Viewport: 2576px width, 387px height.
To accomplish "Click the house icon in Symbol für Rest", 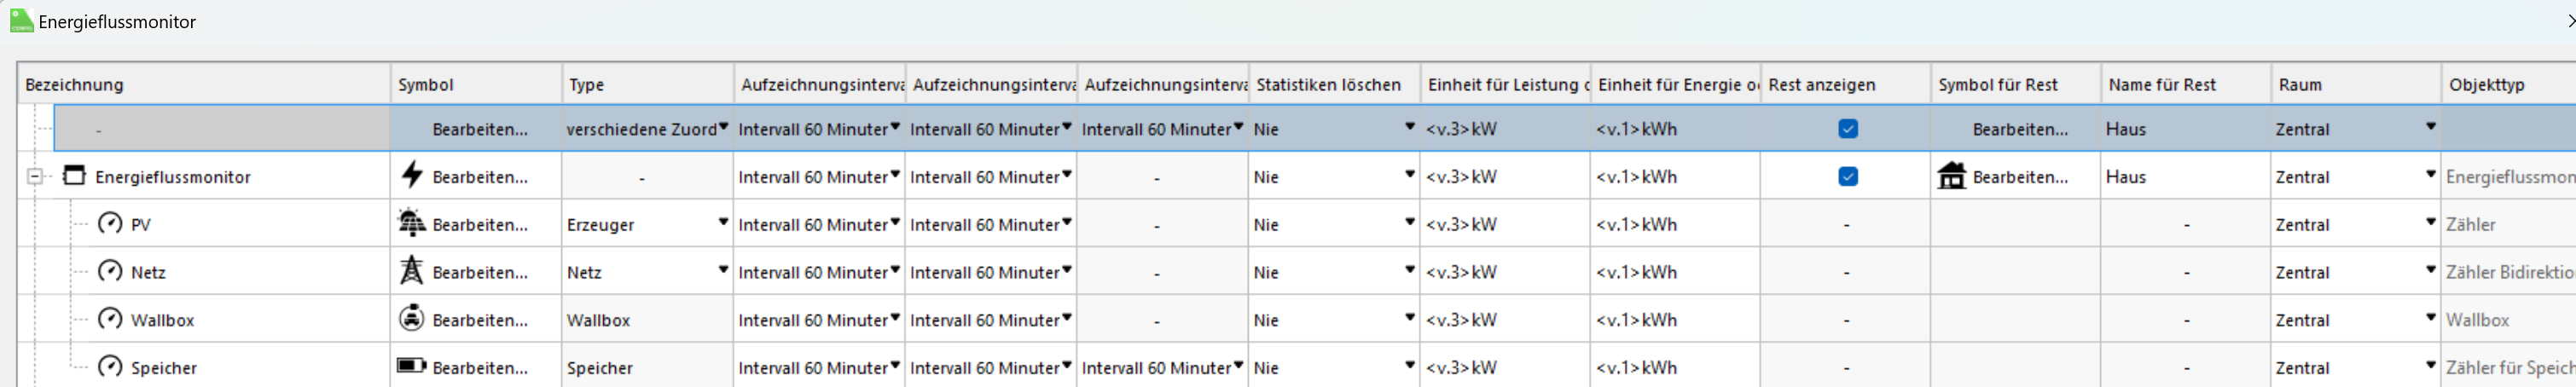I will click(x=1951, y=176).
